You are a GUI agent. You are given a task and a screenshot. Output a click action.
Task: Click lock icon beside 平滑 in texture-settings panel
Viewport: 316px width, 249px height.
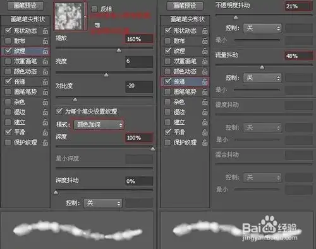click(x=46, y=132)
